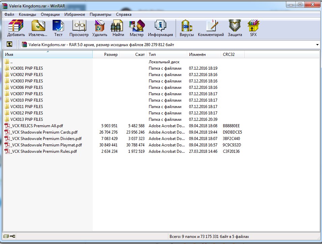Screen dimensions: 322x244
Task: Click the address bar RAR archive icon
Action: [24, 44]
